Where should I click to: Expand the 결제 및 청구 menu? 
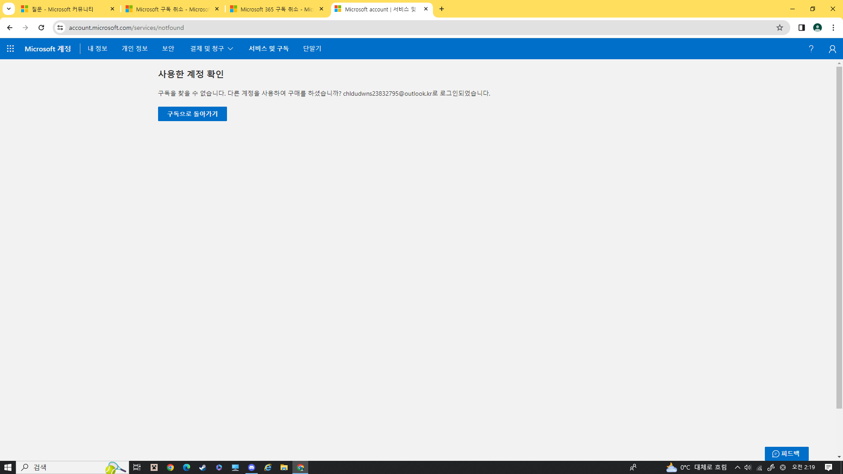coord(212,49)
